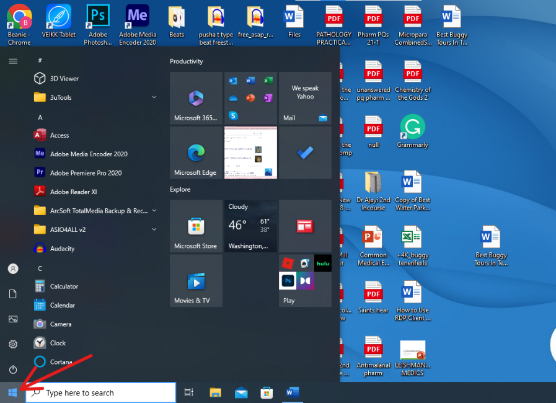556x403 pixels.
Task: Jump to the # letter index
Action: tap(40, 60)
